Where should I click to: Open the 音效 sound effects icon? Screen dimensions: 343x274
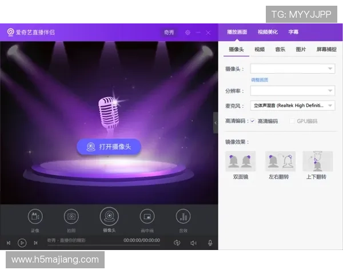183,216
